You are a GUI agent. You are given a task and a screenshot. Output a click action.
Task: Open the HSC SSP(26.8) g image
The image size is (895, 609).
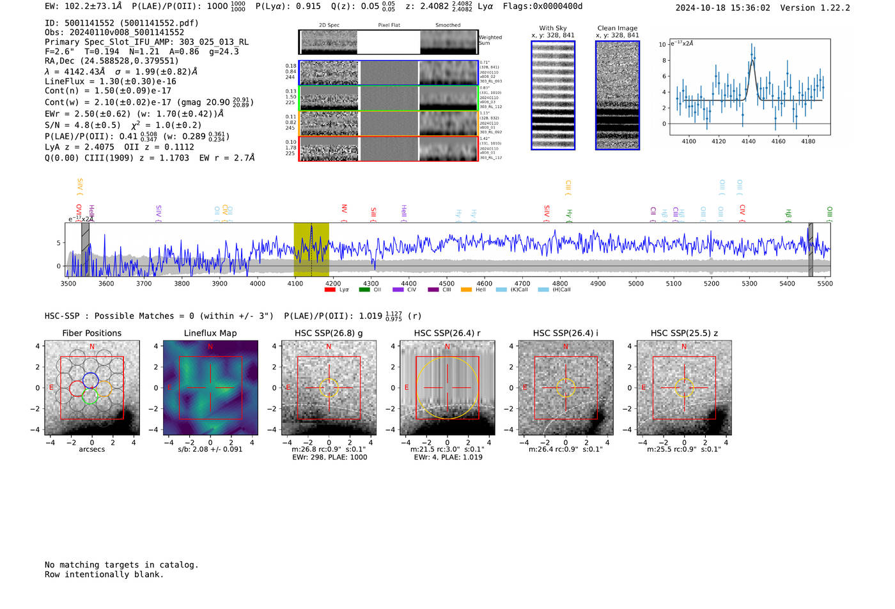[329, 388]
